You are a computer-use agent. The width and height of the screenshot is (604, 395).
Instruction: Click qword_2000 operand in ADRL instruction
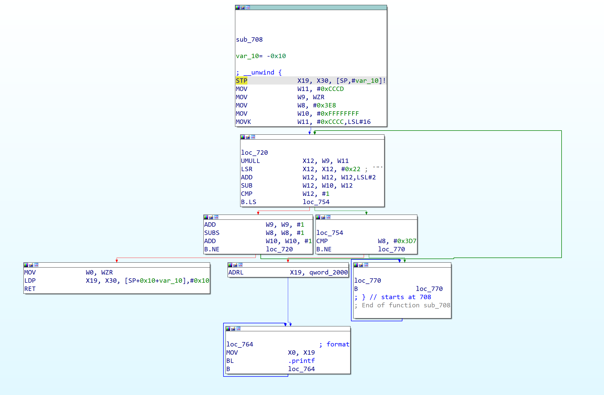(x=328, y=272)
